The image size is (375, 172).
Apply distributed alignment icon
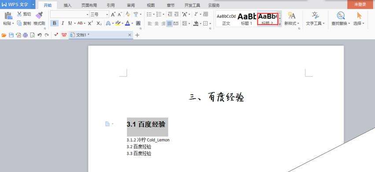tap(176, 23)
